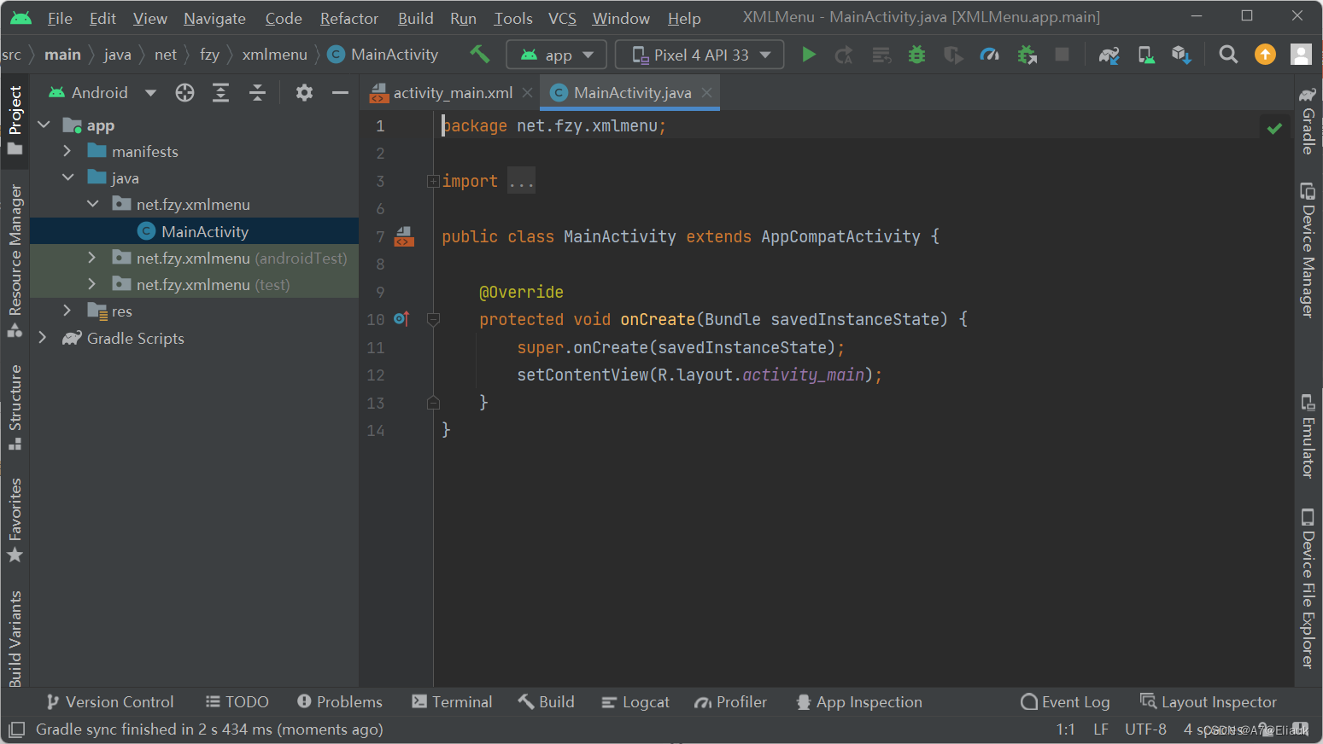Click the Collapse All icon in Project panel
This screenshot has height=744, width=1323.
click(x=257, y=92)
